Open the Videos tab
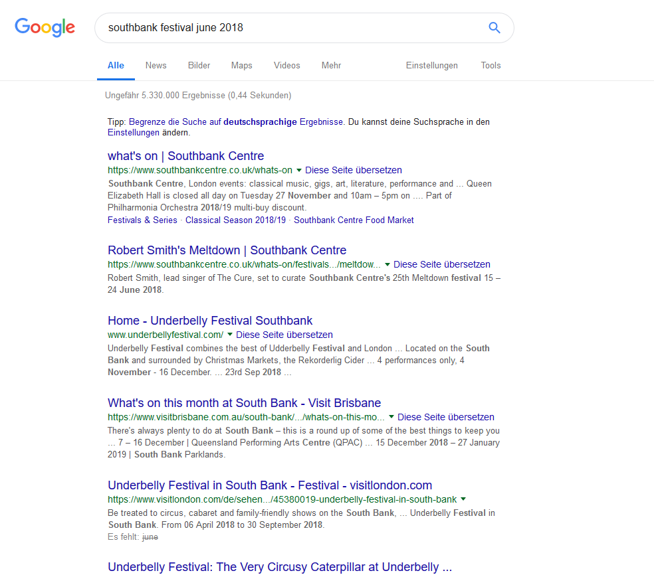Image resolution: width=654 pixels, height=575 pixels. [287, 66]
